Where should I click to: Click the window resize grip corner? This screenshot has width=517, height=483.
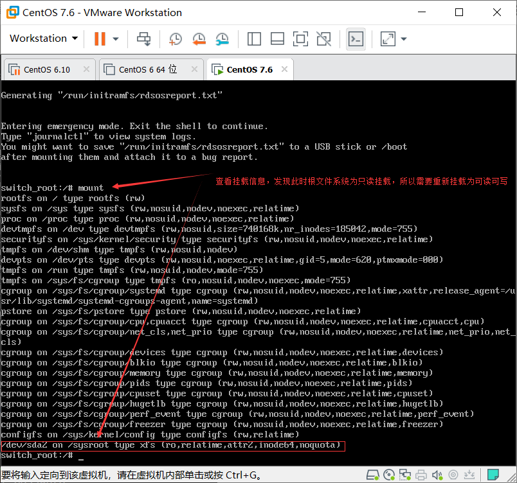click(512, 478)
